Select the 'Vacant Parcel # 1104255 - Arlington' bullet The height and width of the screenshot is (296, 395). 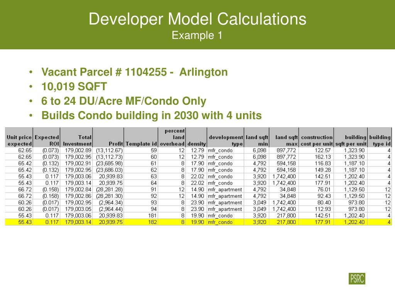pos(135,72)
